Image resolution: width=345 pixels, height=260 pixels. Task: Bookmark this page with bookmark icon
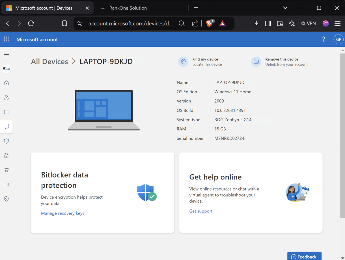(x=64, y=23)
